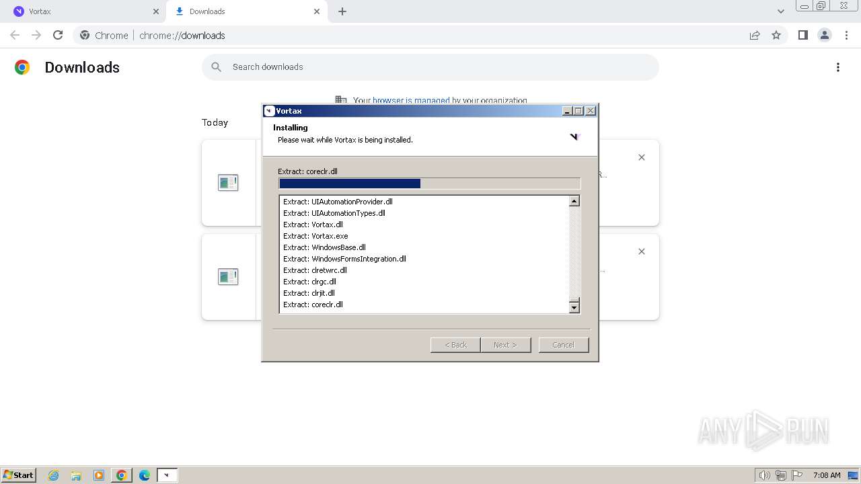The height and width of the screenshot is (484, 861).
Task: Remove first download from the list
Action: click(642, 157)
